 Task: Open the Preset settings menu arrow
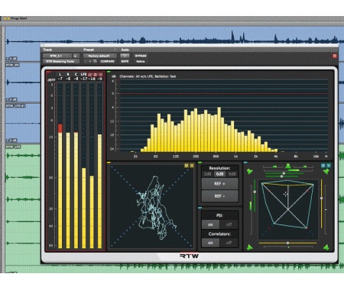pos(115,50)
